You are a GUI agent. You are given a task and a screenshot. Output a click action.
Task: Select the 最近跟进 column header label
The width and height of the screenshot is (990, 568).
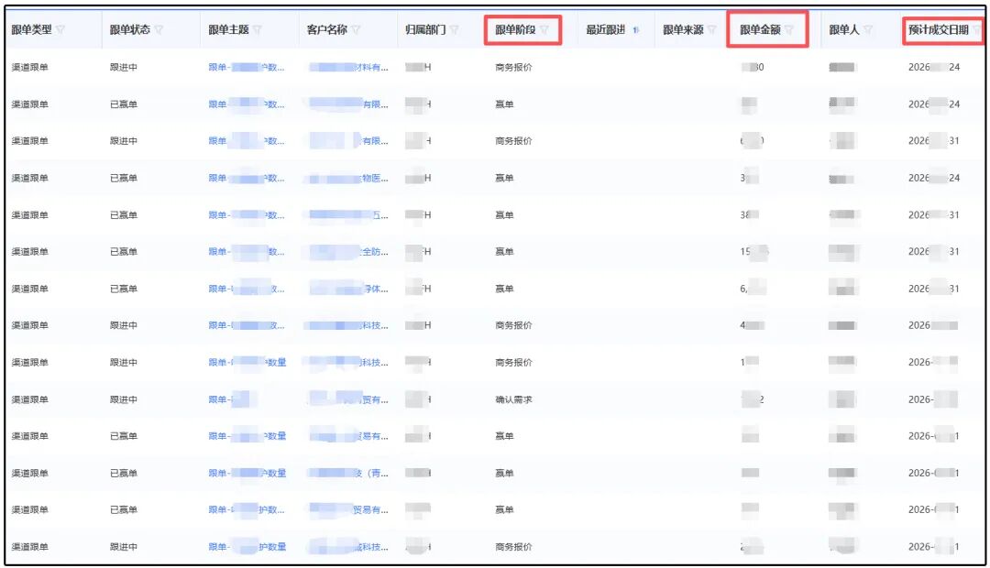tap(606, 29)
